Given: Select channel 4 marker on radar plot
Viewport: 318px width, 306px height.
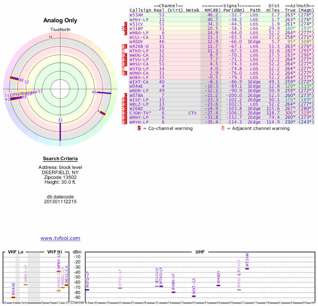Looking at the screenshot, I should (x=103, y=113).
